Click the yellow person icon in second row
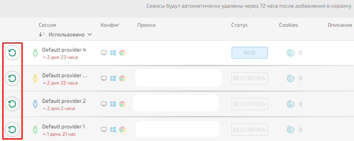Viewport: 354px width, 141px height. tap(35, 78)
